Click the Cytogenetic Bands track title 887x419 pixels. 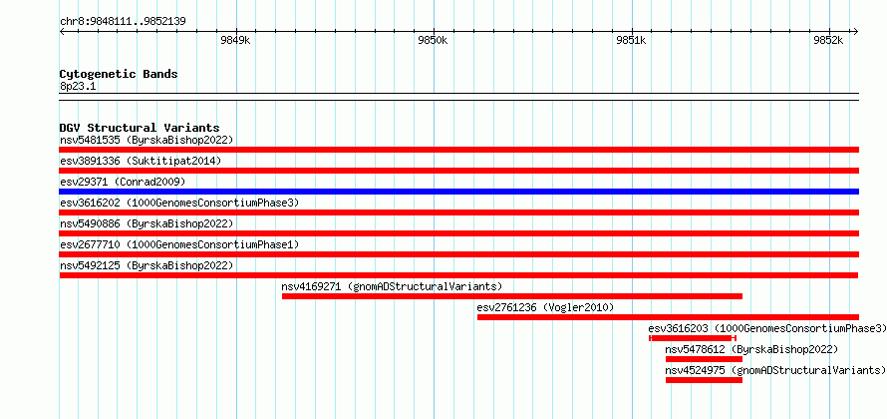(x=119, y=74)
